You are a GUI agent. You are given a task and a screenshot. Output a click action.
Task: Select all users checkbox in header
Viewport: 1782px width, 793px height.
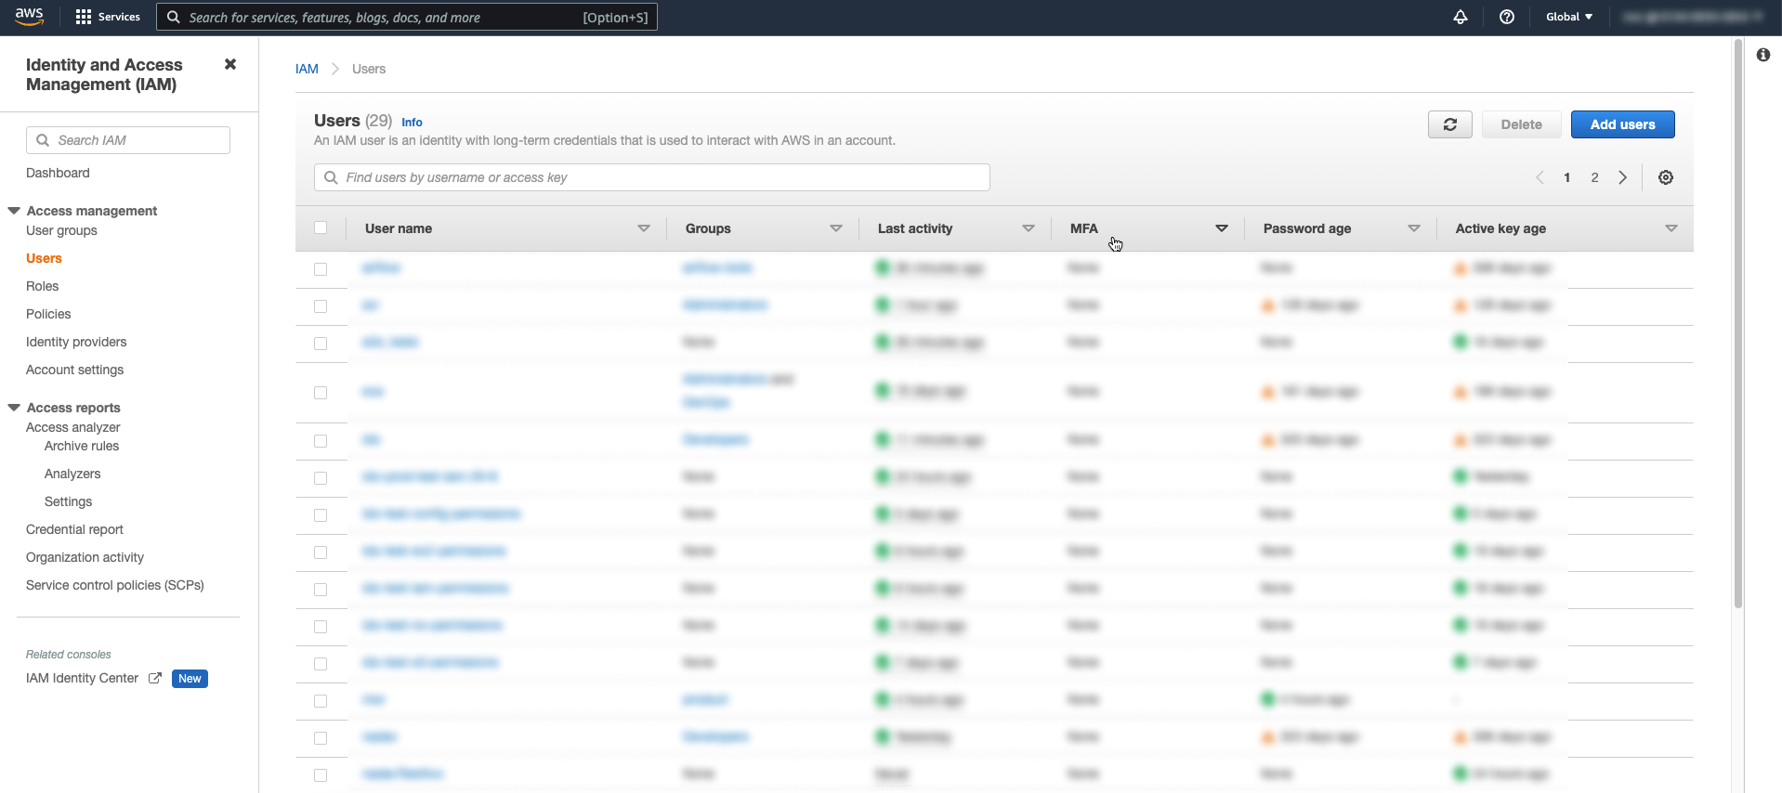[321, 227]
